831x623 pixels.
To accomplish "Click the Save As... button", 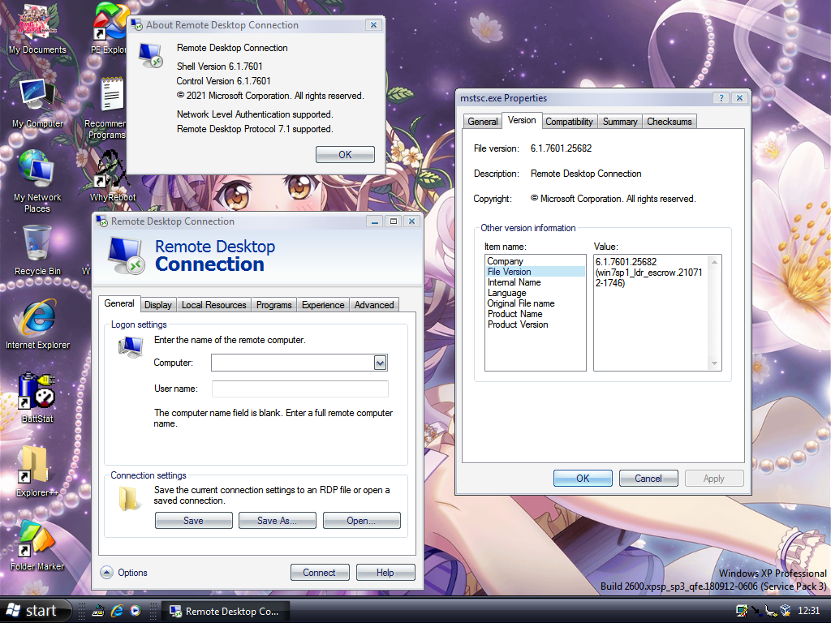I will pos(278,521).
